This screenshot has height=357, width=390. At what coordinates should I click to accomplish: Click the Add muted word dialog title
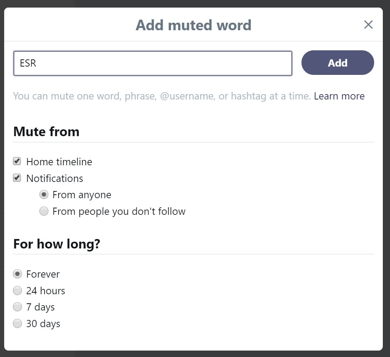coord(193,25)
